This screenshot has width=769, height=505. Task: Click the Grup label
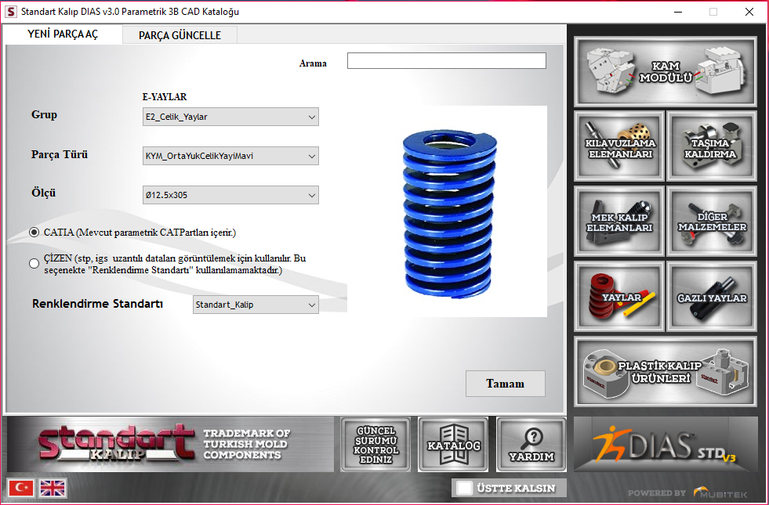[x=44, y=114]
